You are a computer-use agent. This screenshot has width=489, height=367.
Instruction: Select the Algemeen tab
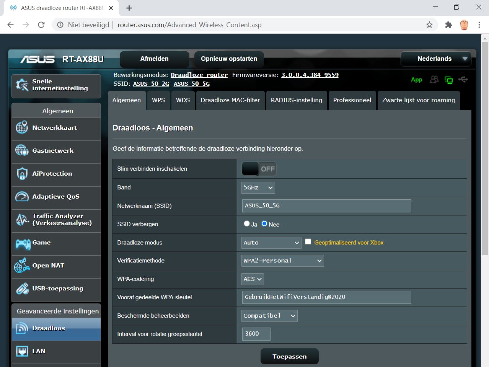pyautogui.click(x=127, y=100)
